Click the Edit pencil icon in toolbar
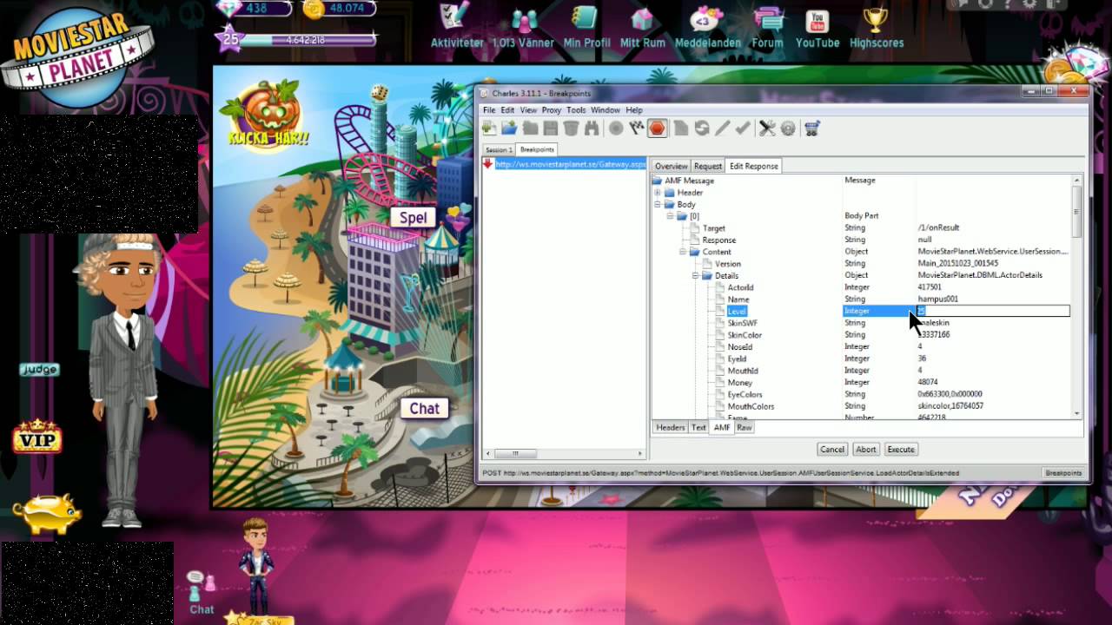Image resolution: width=1112 pixels, height=625 pixels. [x=722, y=128]
